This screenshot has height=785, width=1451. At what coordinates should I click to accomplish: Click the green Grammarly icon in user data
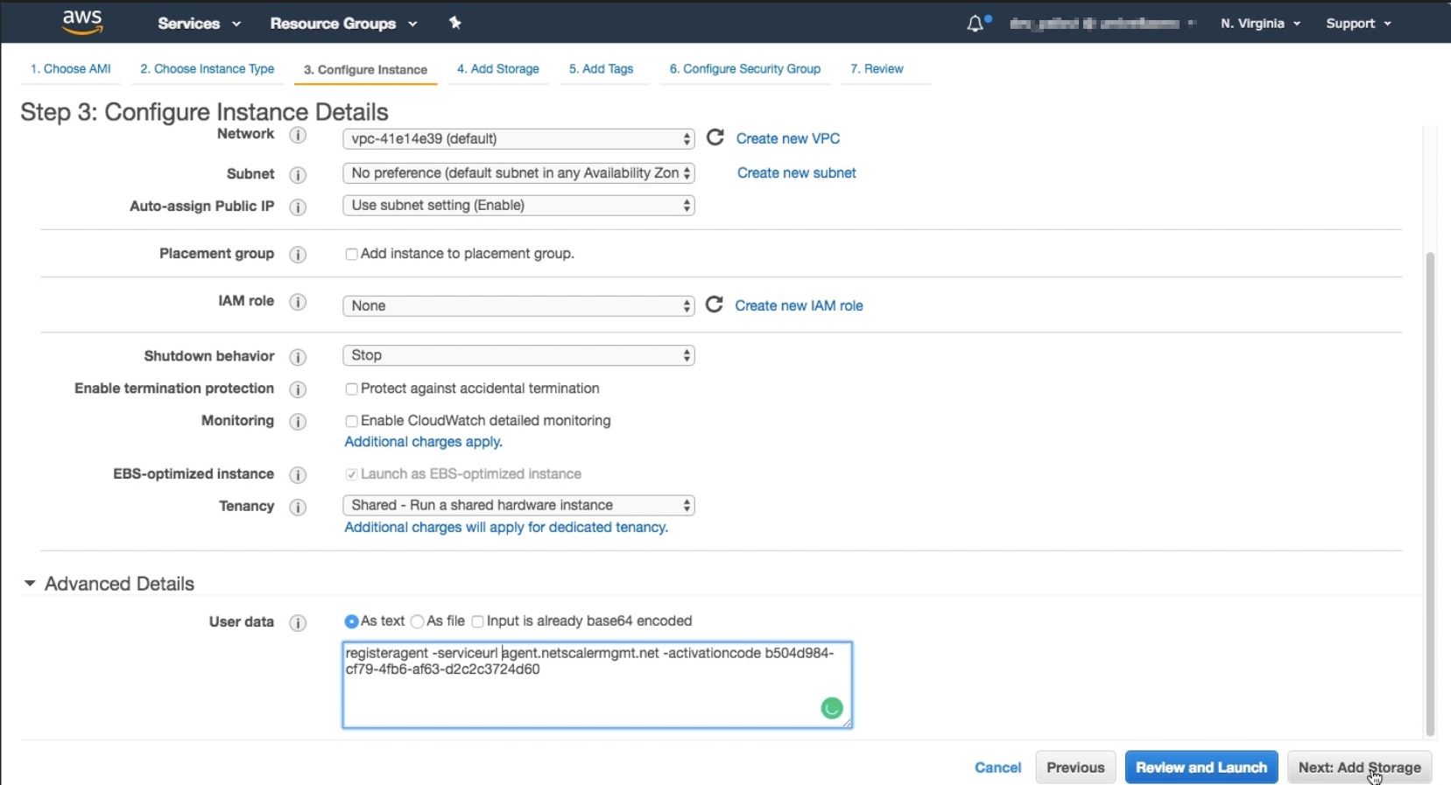point(832,708)
